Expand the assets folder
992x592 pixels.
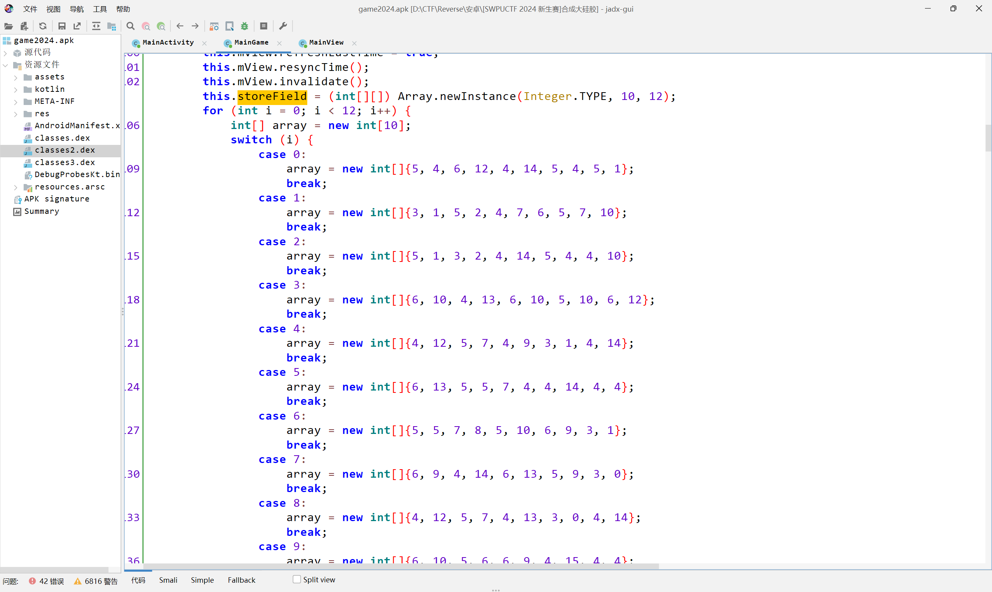[x=15, y=77]
